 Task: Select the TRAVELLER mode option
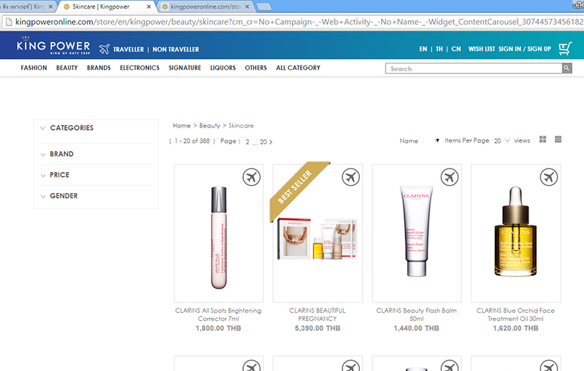[128, 50]
